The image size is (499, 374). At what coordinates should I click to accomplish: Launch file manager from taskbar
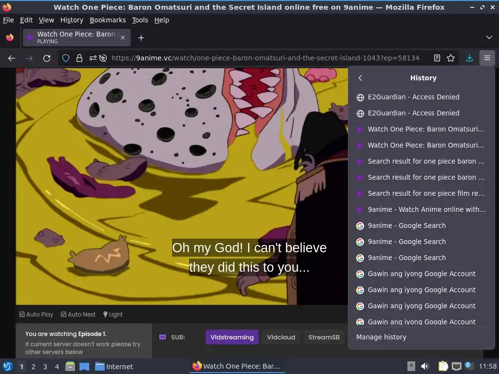[x=70, y=366]
